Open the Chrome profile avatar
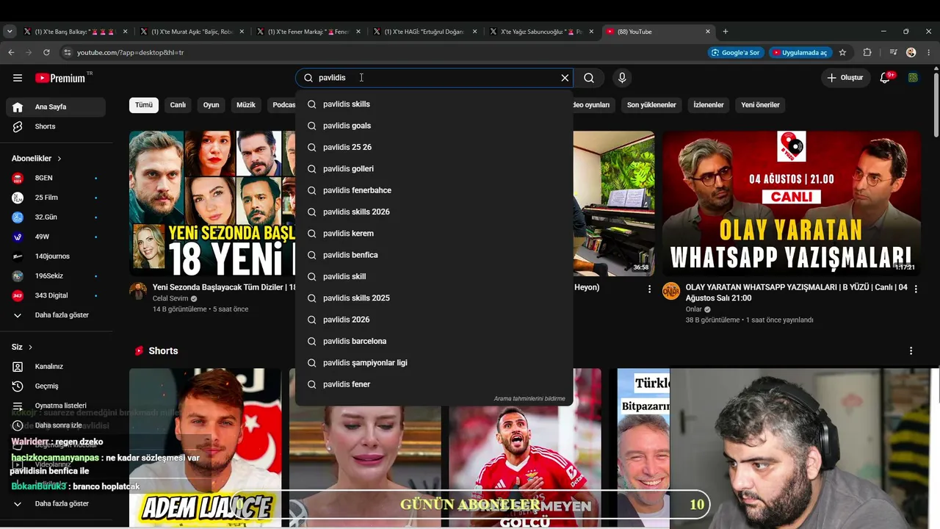This screenshot has width=940, height=529. click(x=911, y=53)
